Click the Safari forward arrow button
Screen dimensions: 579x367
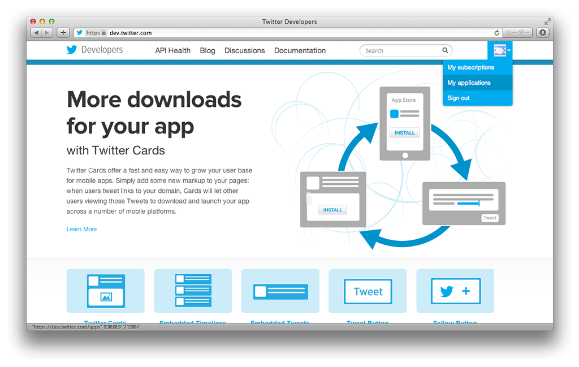pos(47,33)
